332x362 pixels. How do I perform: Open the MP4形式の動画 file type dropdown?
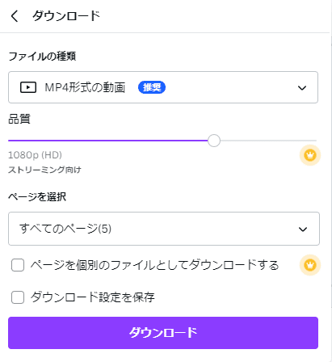pyautogui.click(x=163, y=87)
